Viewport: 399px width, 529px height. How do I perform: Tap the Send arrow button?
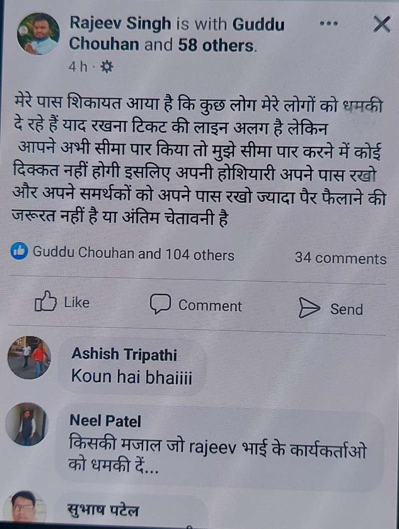tap(331, 308)
